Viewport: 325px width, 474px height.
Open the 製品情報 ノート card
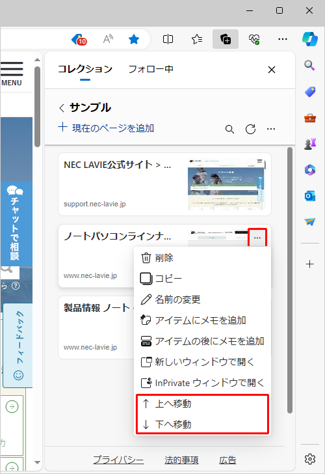[x=97, y=328]
